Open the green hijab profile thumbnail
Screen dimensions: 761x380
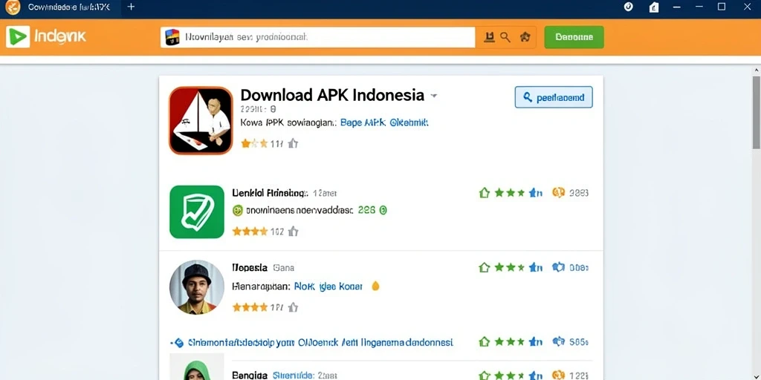[x=197, y=367]
